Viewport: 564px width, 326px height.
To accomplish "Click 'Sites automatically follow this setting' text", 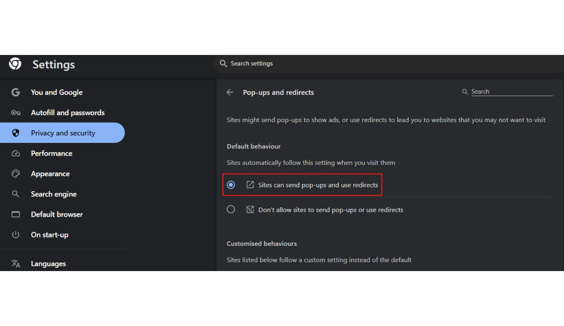I will [311, 163].
